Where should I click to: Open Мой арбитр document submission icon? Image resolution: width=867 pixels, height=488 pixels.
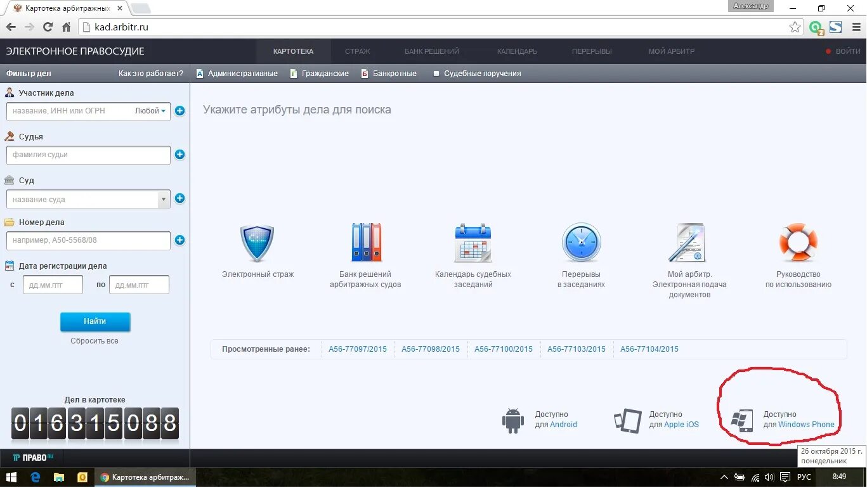pyautogui.click(x=688, y=243)
